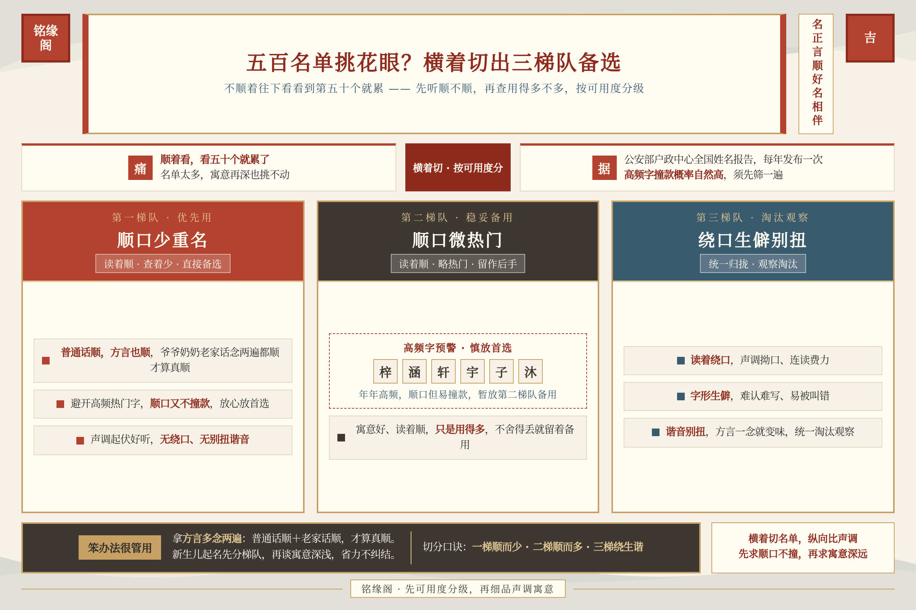Screen dimensions: 916x610
Task: Select the 沐 character tile
Action: pos(531,371)
